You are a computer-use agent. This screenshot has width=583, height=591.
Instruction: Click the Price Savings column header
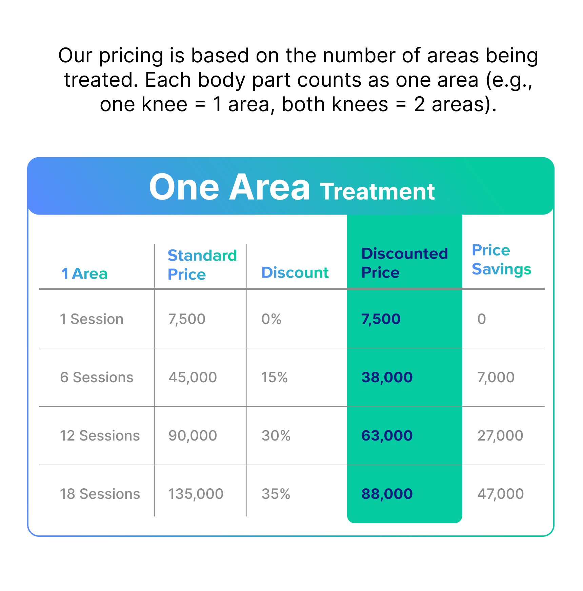501,260
